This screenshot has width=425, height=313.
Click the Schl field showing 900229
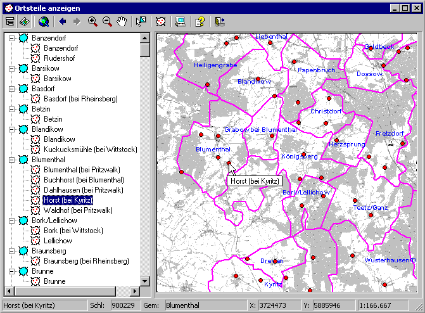[x=125, y=305]
